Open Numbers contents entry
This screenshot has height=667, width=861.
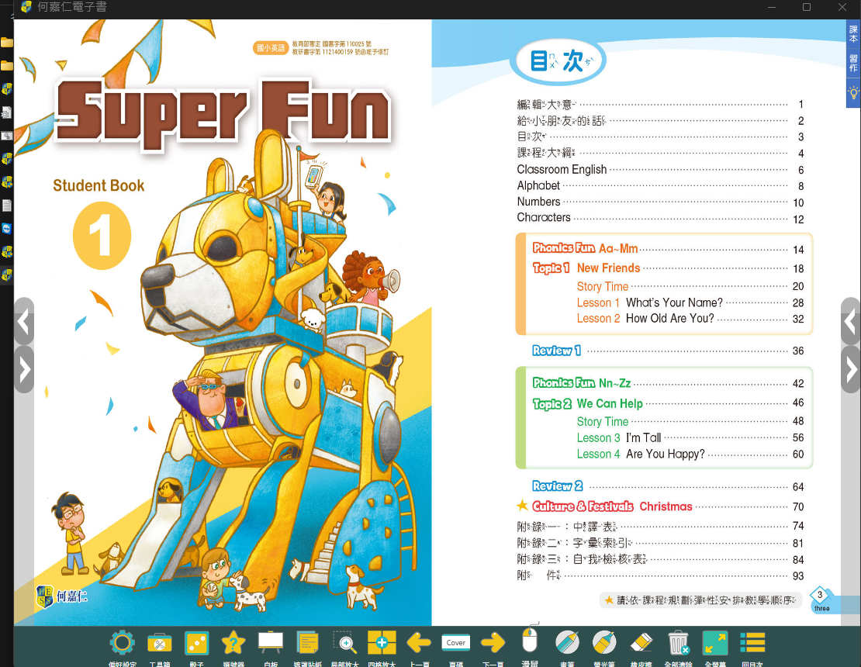click(x=660, y=202)
